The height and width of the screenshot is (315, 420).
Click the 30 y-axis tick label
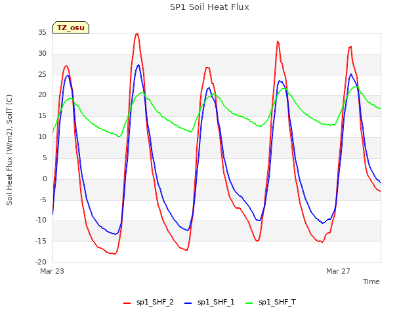(42, 53)
